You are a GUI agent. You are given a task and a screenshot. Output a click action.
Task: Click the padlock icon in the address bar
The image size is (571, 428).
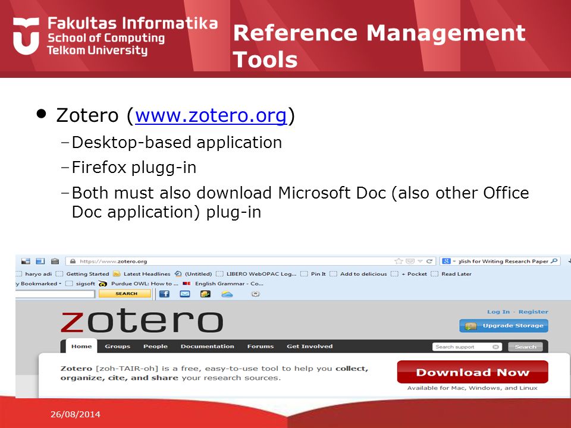(73, 262)
